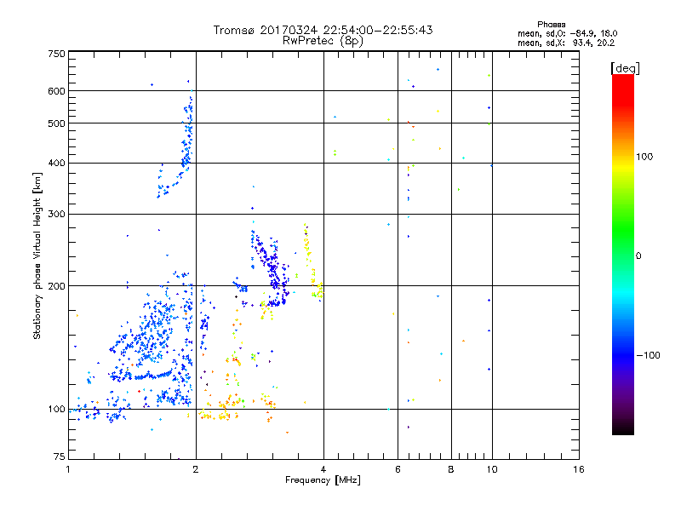Screen dimensions: 681x511
Task: Click the '6' x-axis frequency tick label
Action: tap(398, 470)
